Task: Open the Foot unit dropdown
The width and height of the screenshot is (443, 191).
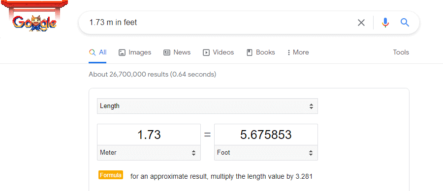Action: [266, 153]
